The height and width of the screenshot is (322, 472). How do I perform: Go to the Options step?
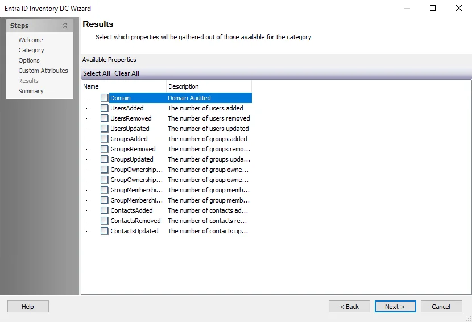point(29,60)
